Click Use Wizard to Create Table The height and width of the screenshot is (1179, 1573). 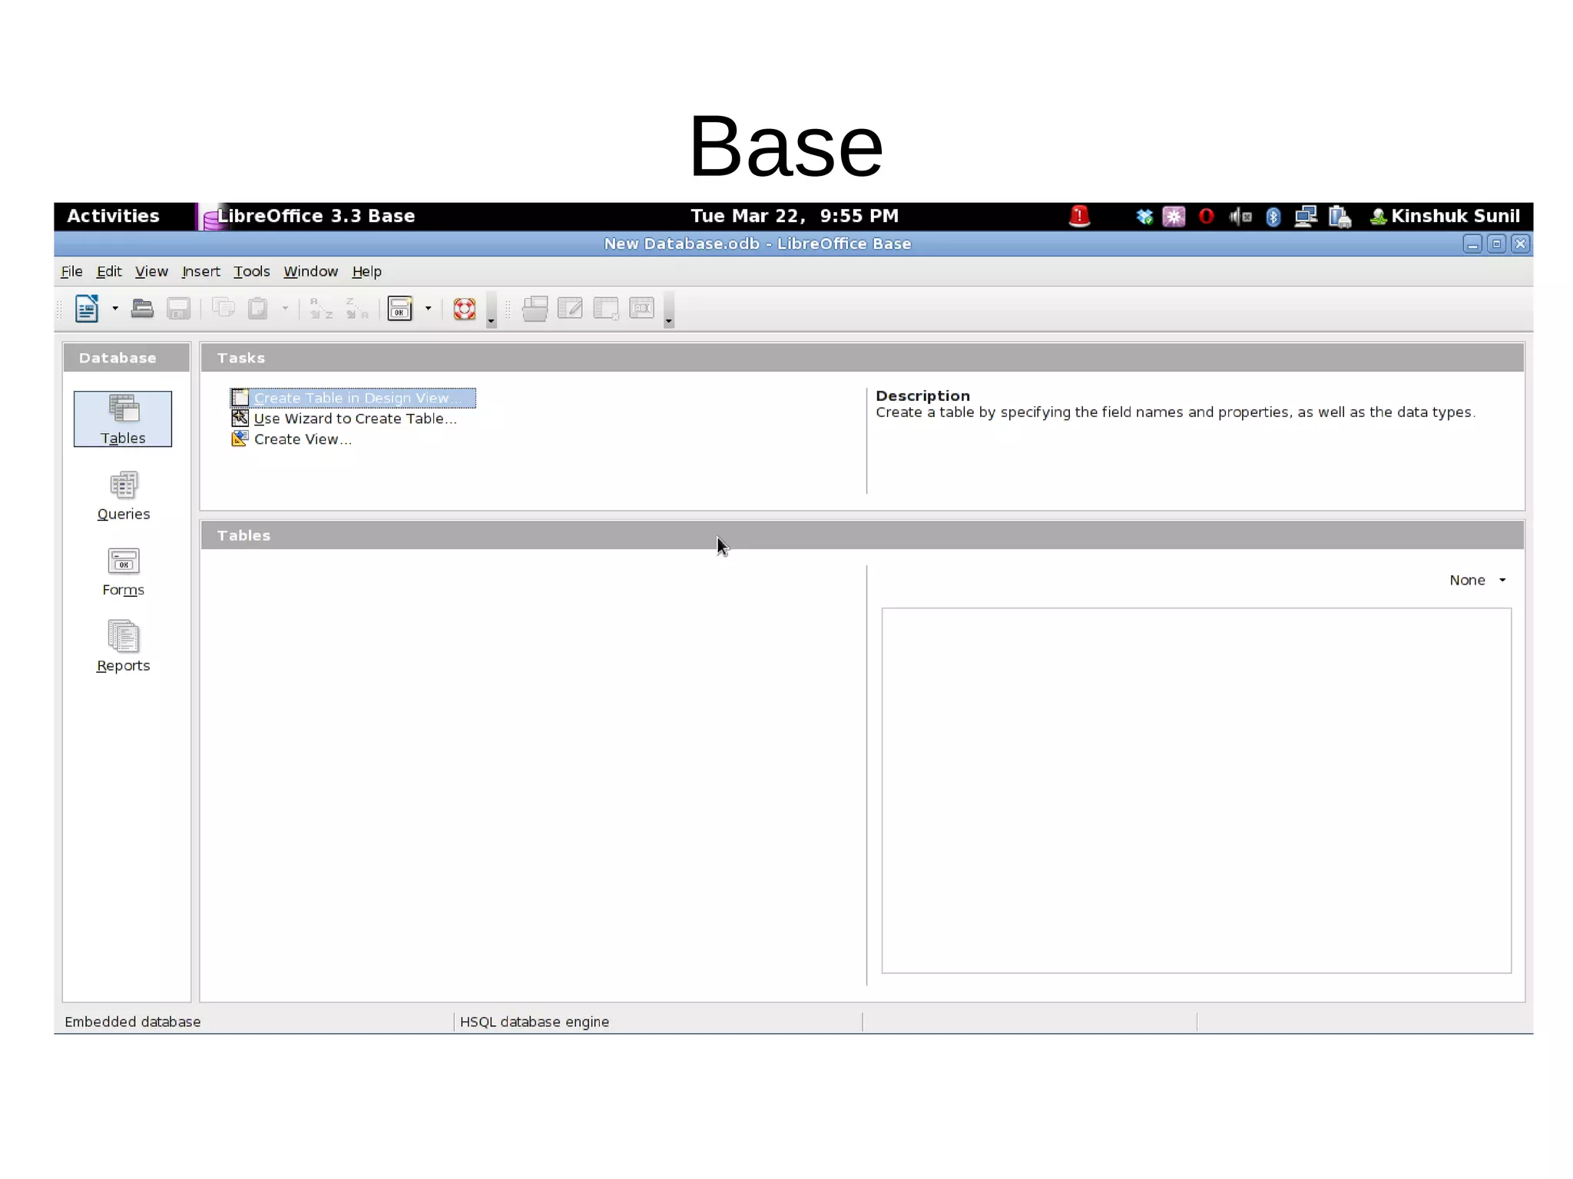tap(354, 419)
